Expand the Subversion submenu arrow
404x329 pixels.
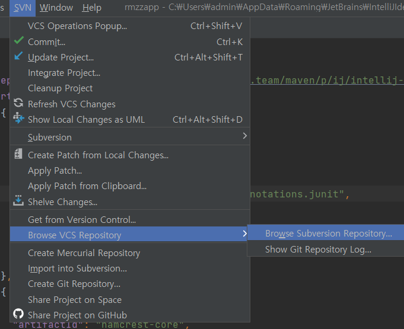pos(245,136)
